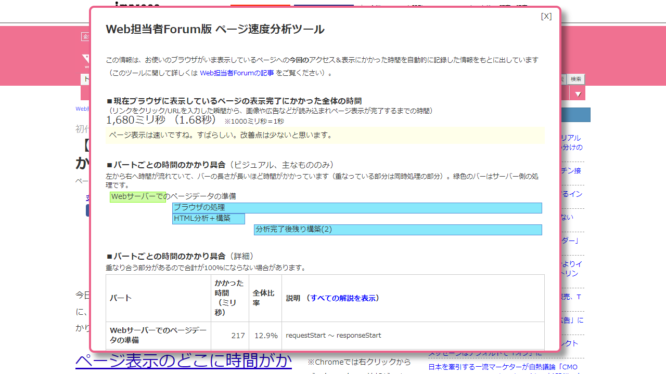
Task: Open the Web担当者Forumの記事 link
Action: (x=236, y=73)
